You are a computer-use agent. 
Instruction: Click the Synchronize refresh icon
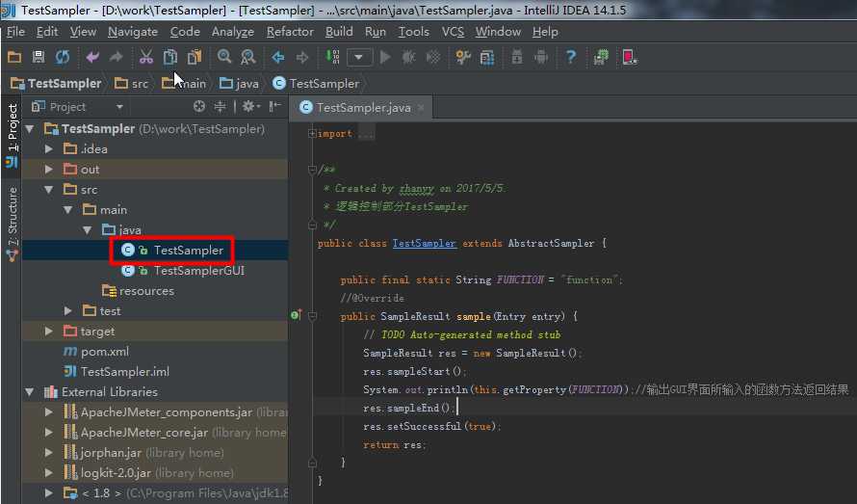click(x=63, y=57)
